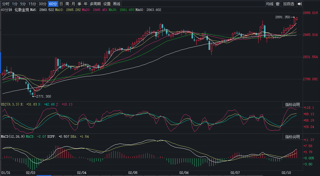The height and width of the screenshot is (176, 320).
Task: Click the KDJ(9,3,3) indicator title
Action: pyautogui.click(x=10, y=104)
